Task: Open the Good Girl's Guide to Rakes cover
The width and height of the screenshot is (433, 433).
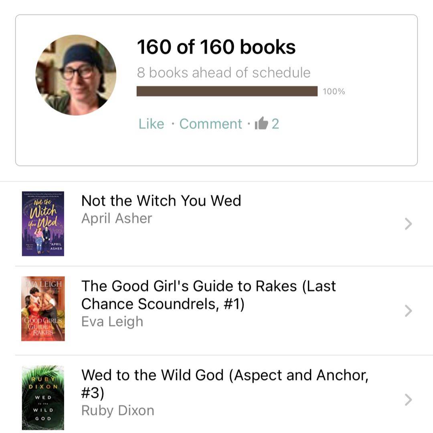Action: pyautogui.click(x=43, y=309)
